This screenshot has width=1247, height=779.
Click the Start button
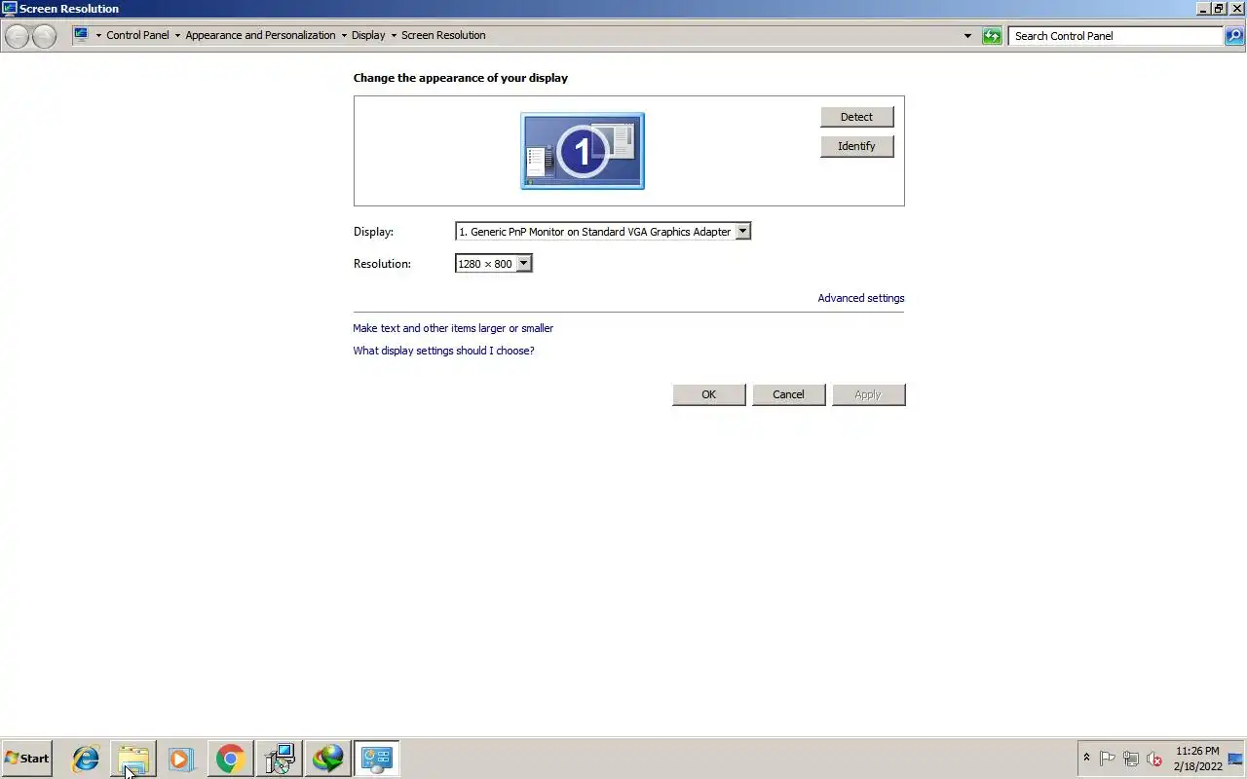click(26, 759)
